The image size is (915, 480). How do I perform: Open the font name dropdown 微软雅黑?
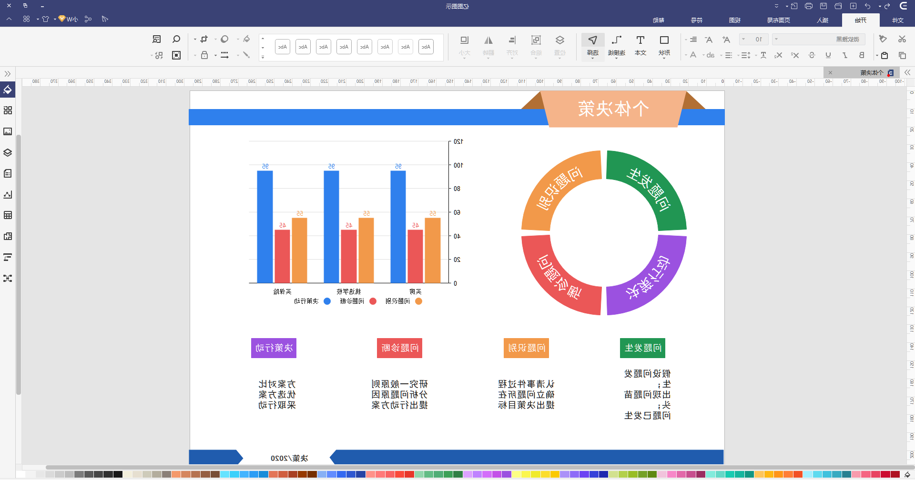click(818, 39)
